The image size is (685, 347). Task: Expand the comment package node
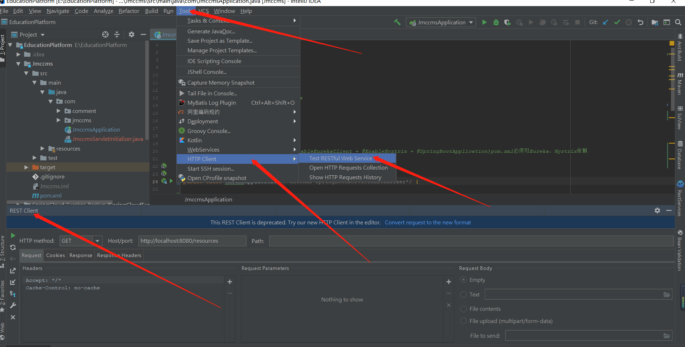[x=58, y=111]
